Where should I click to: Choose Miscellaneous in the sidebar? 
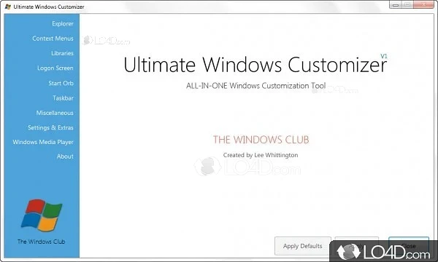(55, 113)
